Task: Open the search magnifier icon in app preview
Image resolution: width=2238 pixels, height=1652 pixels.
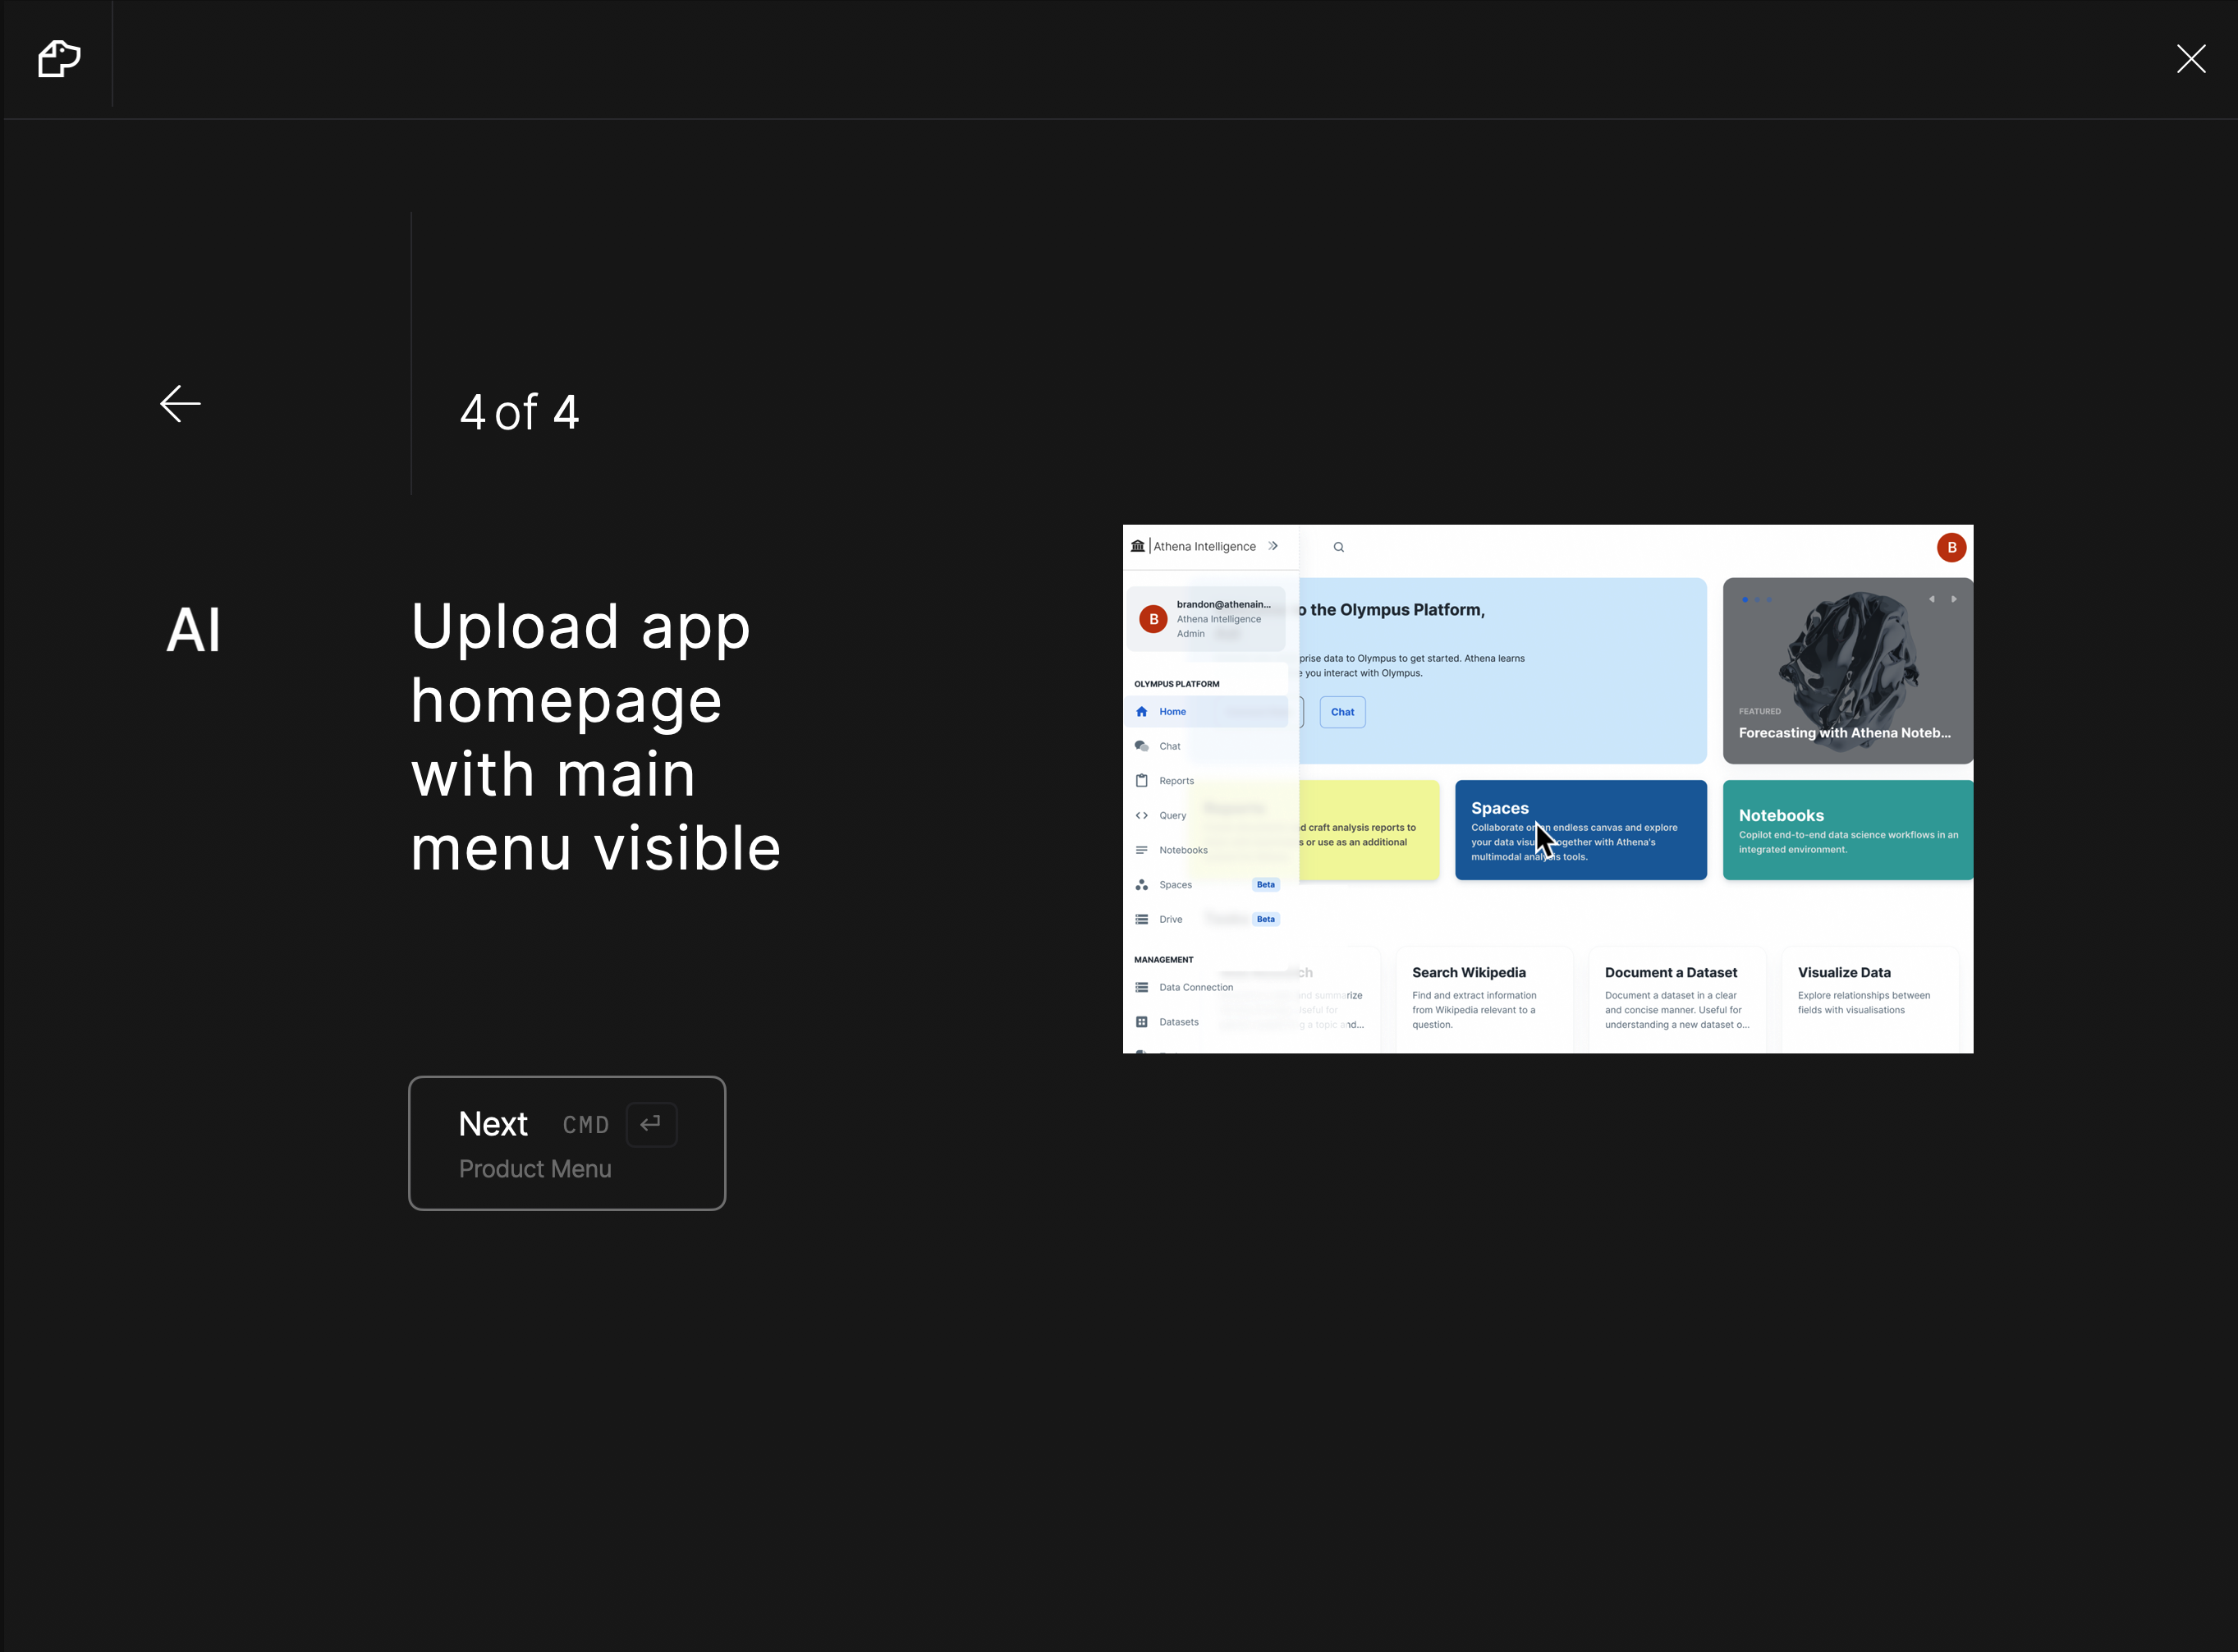Action: [x=1338, y=547]
